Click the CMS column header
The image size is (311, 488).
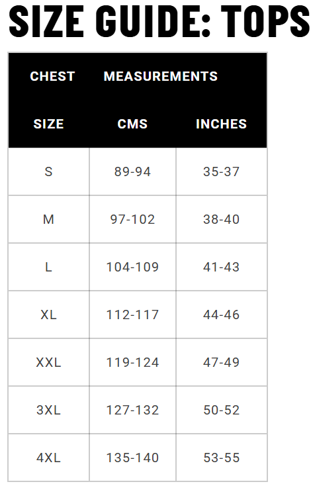pyautogui.click(x=132, y=124)
